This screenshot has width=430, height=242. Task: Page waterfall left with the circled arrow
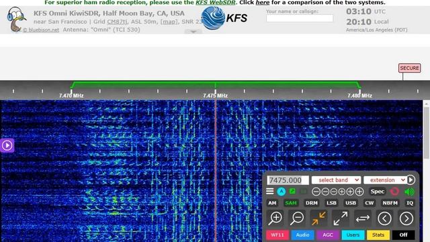click(x=384, y=218)
